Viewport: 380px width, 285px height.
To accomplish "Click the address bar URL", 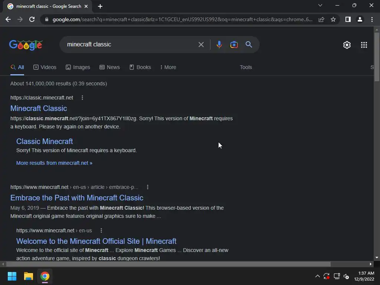I will pos(182,19).
